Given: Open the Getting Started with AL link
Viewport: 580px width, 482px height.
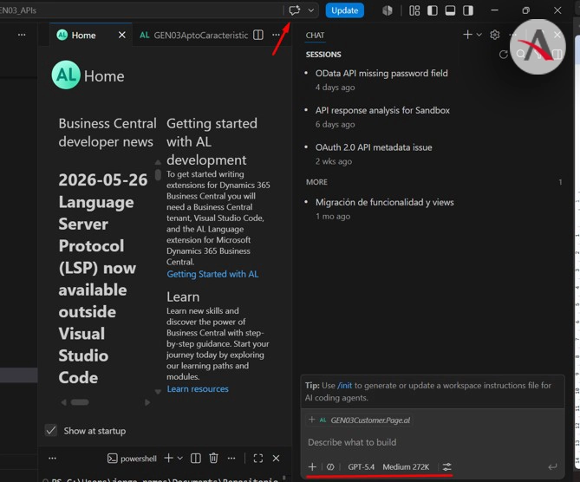Looking at the screenshot, I should [212, 274].
